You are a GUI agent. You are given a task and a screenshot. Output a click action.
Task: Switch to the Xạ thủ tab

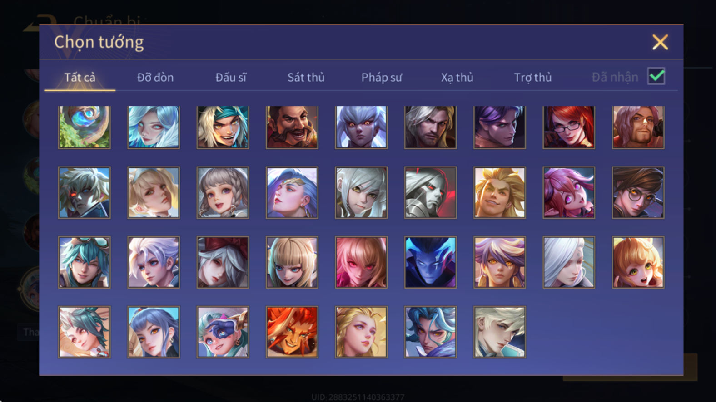click(457, 78)
